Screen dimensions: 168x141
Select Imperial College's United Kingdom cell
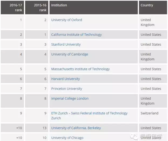(x=153, y=101)
